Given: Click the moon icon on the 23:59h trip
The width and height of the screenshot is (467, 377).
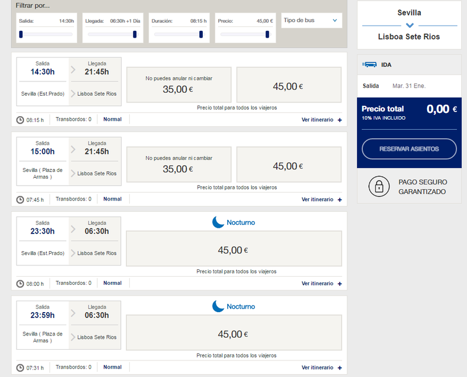Looking at the screenshot, I should click(218, 306).
